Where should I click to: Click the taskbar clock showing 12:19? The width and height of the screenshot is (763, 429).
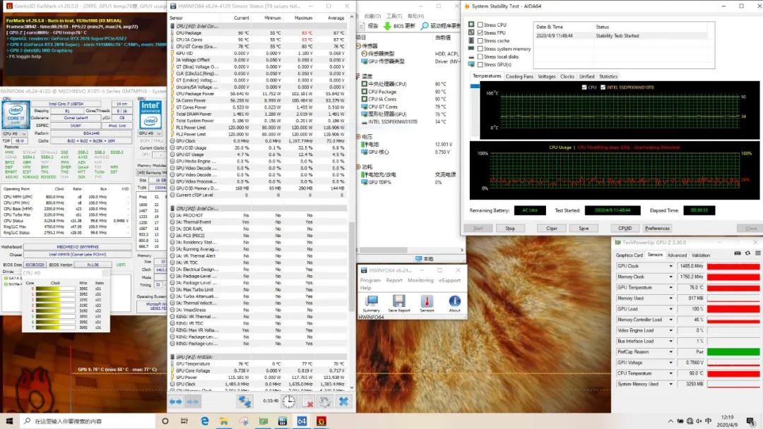(x=727, y=421)
